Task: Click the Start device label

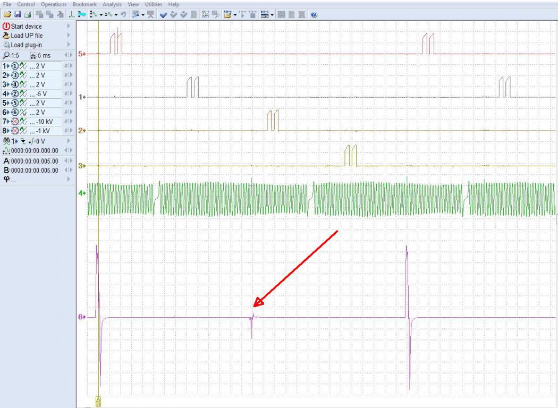Action: pyautogui.click(x=27, y=27)
